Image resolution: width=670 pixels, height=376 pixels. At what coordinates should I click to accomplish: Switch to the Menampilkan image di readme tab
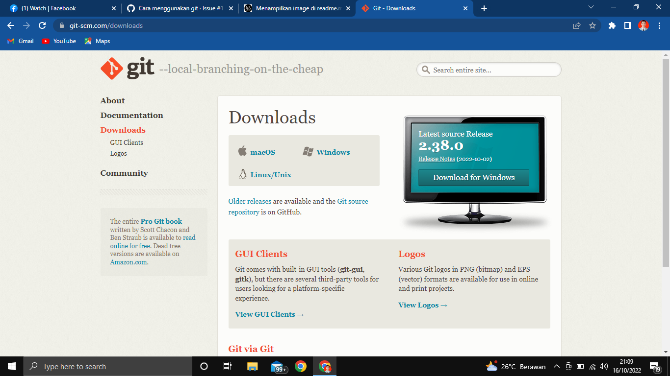point(297,8)
